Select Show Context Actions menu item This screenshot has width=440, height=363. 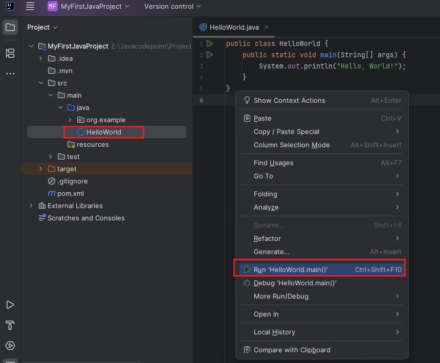(322, 100)
